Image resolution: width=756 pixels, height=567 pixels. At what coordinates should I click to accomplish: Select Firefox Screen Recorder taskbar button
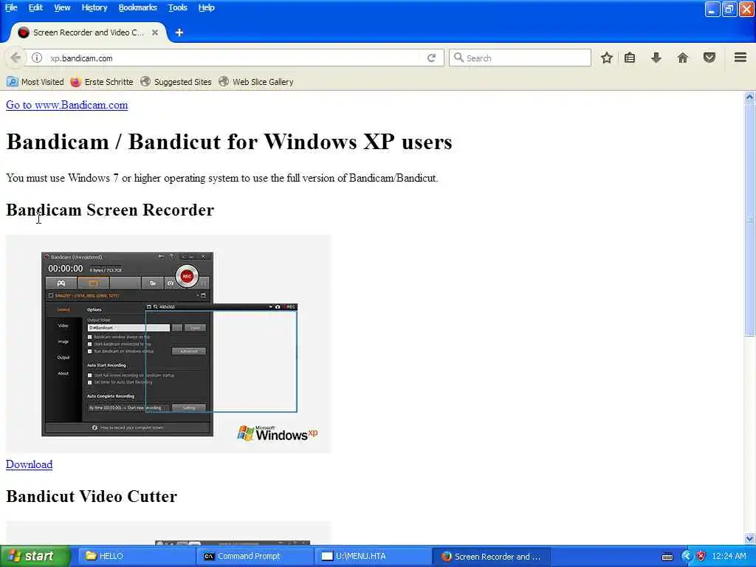pyautogui.click(x=491, y=557)
